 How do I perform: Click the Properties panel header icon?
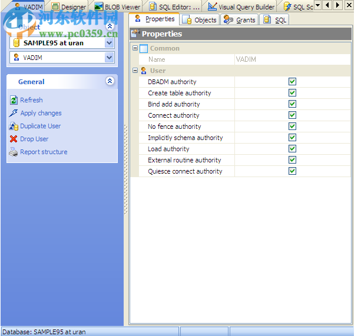click(135, 34)
